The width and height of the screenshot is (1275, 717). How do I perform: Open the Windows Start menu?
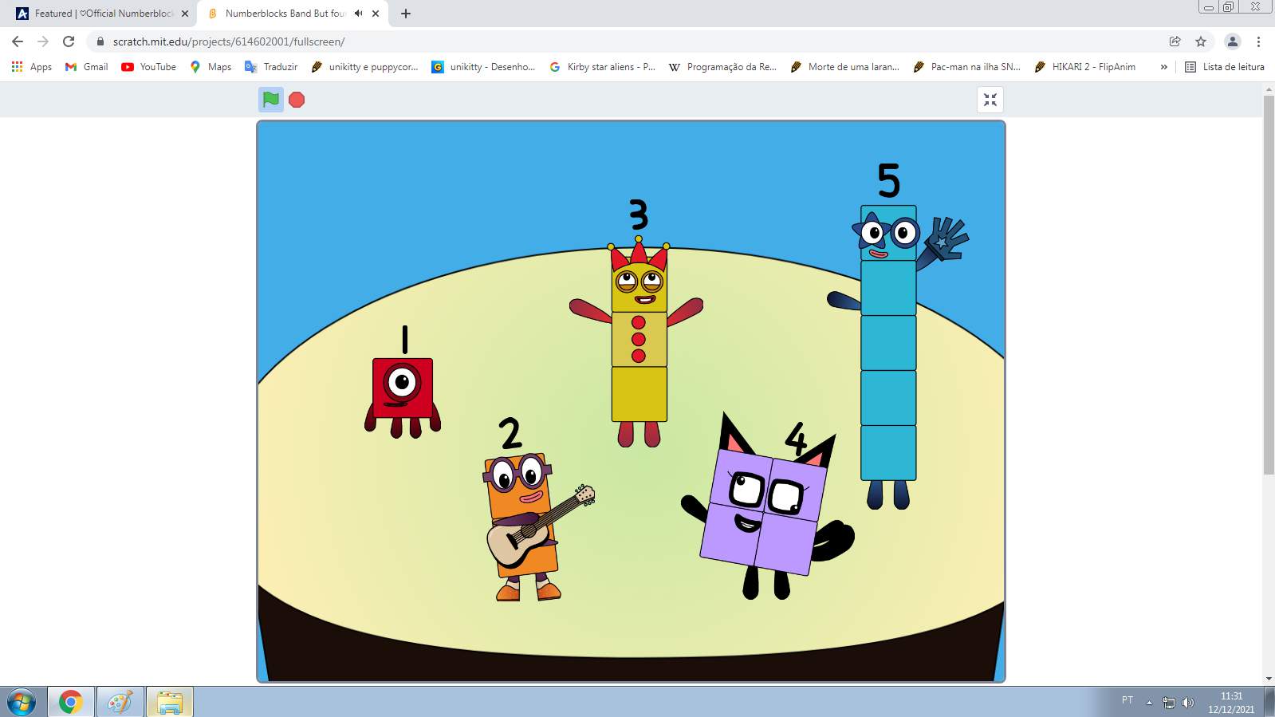click(x=22, y=702)
